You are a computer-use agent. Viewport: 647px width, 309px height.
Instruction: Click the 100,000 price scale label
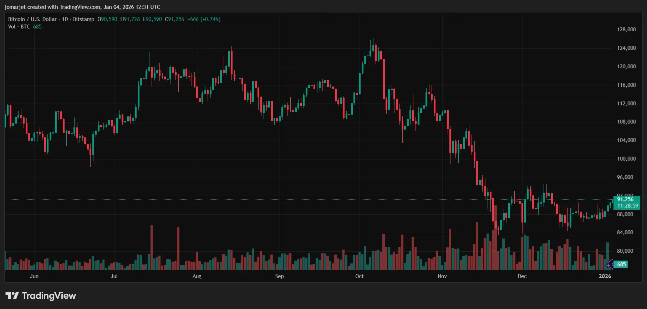tap(626, 159)
